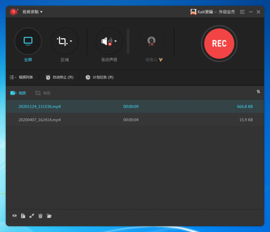Click the sort order arrows icon
The image size is (270, 232).
(258, 92)
